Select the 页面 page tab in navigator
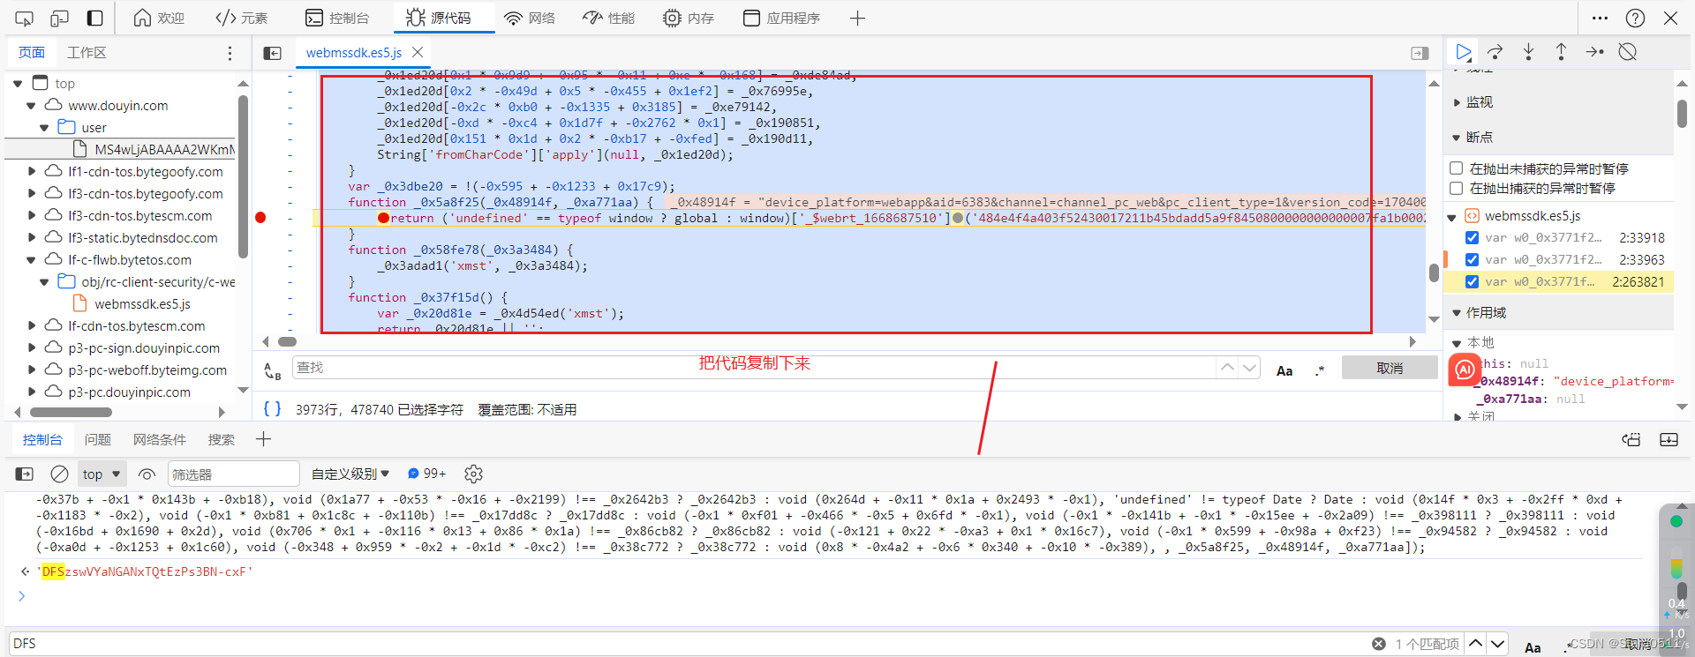This screenshot has height=657, width=1695. (x=32, y=53)
